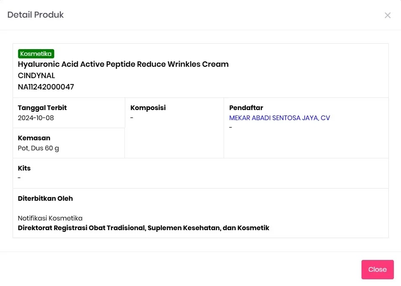Select the Kemasan value Pot, Dus 60 g
Viewport: 401px width, 286px height.
[x=38, y=148]
